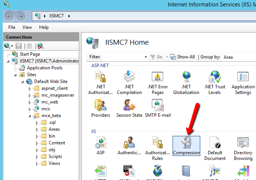Collapse the mce_beta node
This screenshot has height=180, width=256.
[x=30, y=116]
